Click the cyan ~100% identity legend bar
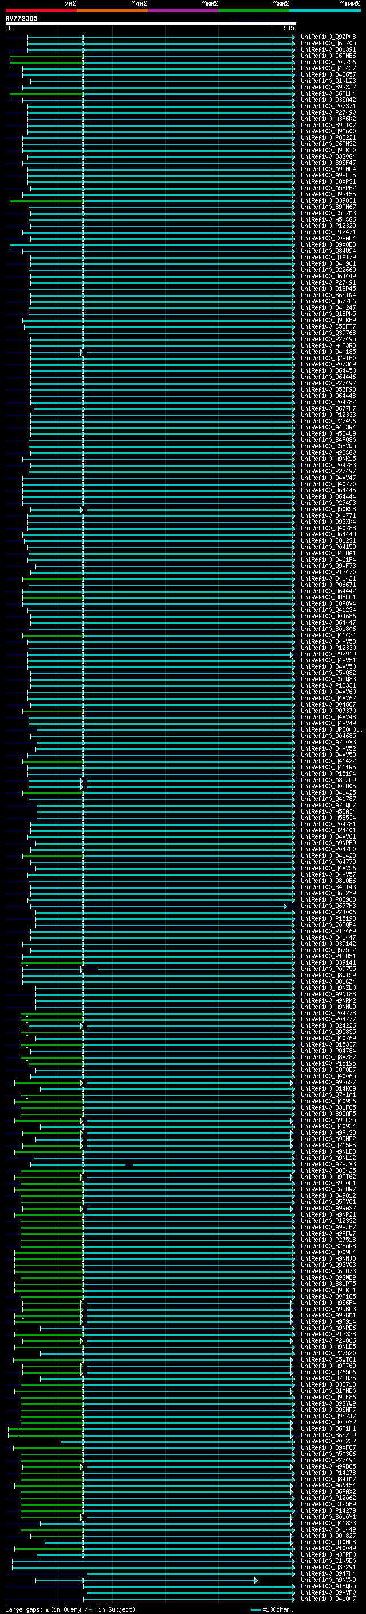The width and height of the screenshot is (366, 1614). point(325,10)
